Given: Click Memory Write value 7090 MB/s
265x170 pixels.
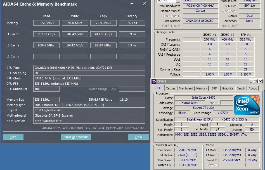Looking at the screenshot, I should point(75,23).
